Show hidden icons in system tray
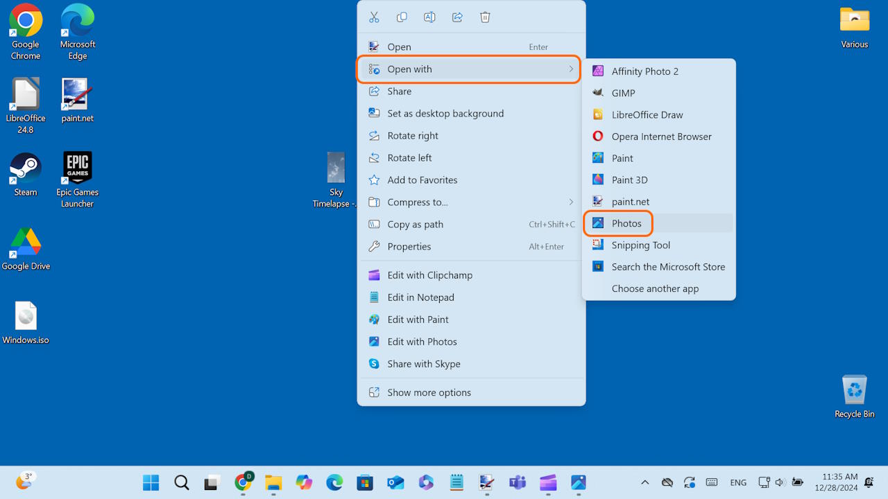The width and height of the screenshot is (888, 499). tap(644, 482)
